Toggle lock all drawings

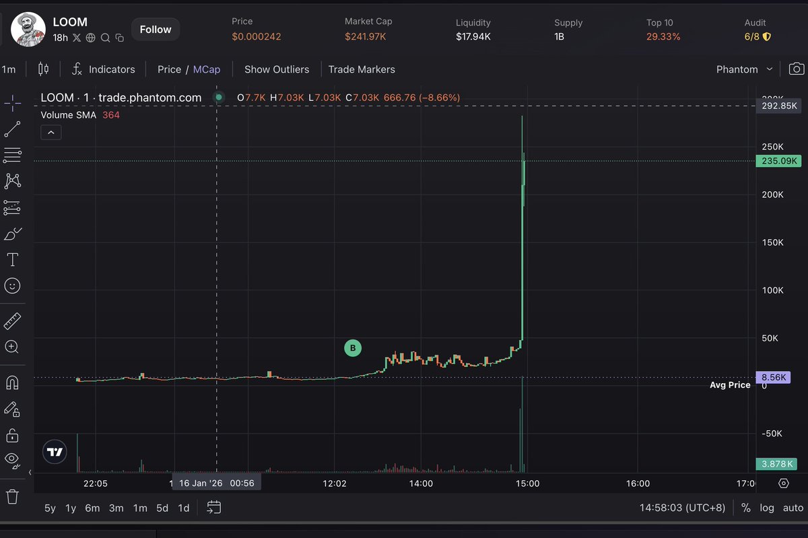[12, 435]
